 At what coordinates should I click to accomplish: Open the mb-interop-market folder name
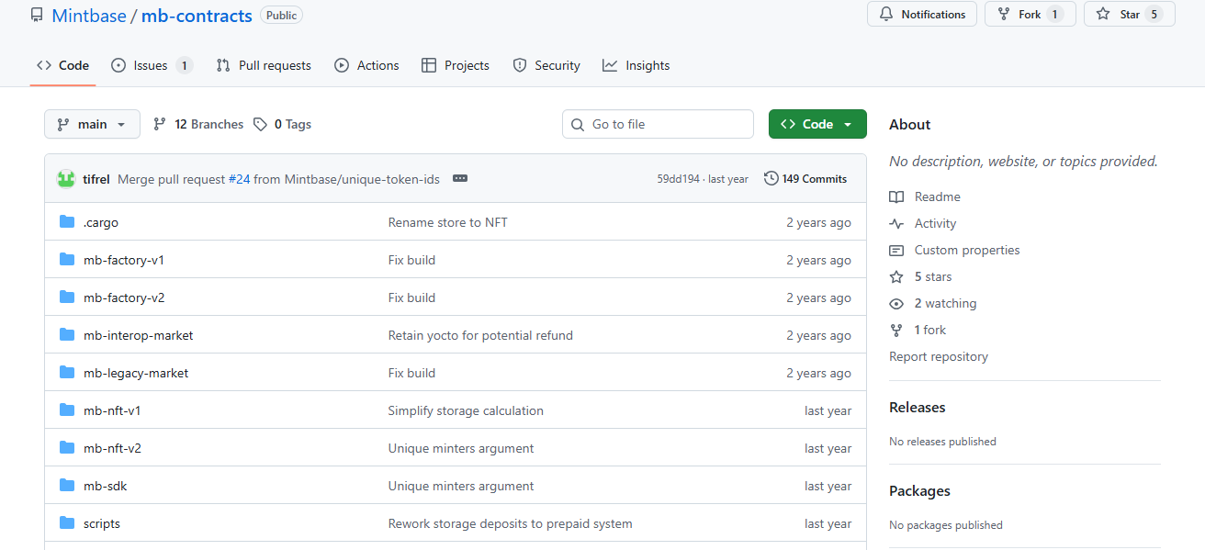pyautogui.click(x=139, y=335)
